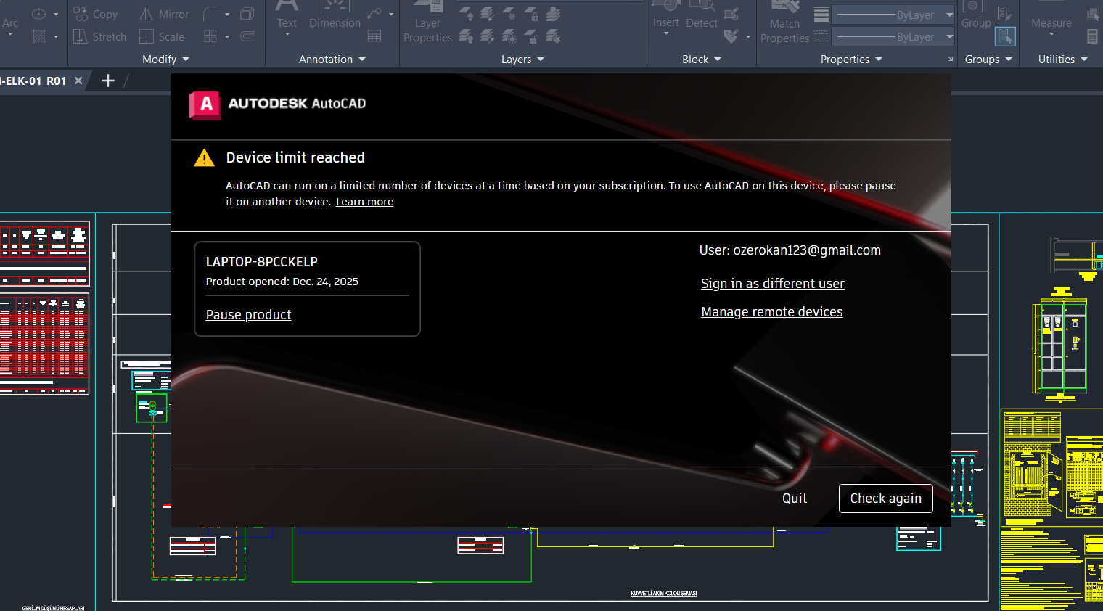Expand the Block panel

click(x=702, y=60)
